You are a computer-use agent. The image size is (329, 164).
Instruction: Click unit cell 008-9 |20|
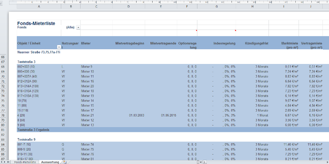pyautogui.click(x=24, y=149)
